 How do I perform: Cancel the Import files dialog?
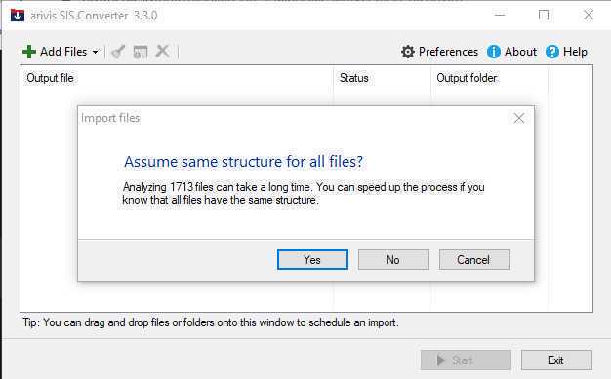tap(474, 259)
